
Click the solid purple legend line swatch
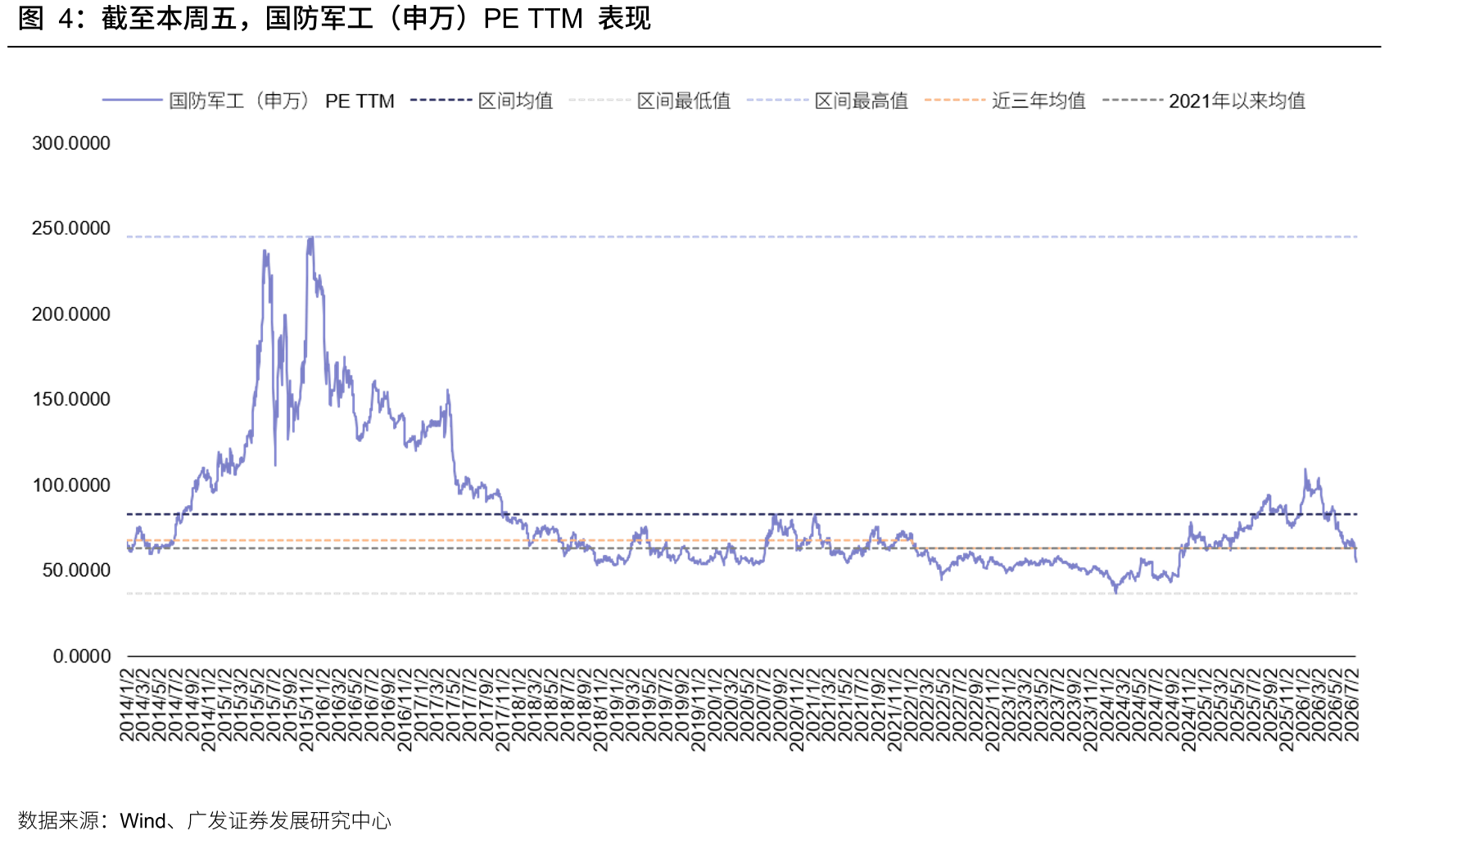point(133,100)
